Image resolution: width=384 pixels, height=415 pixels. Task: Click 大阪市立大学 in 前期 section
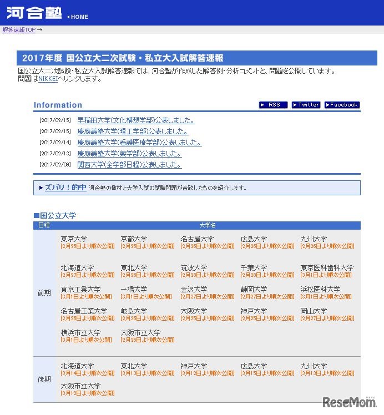tap(140, 333)
